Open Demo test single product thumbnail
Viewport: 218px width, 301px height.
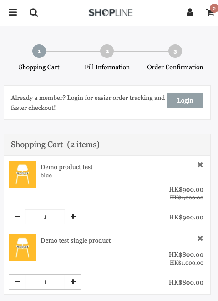coord(22,248)
